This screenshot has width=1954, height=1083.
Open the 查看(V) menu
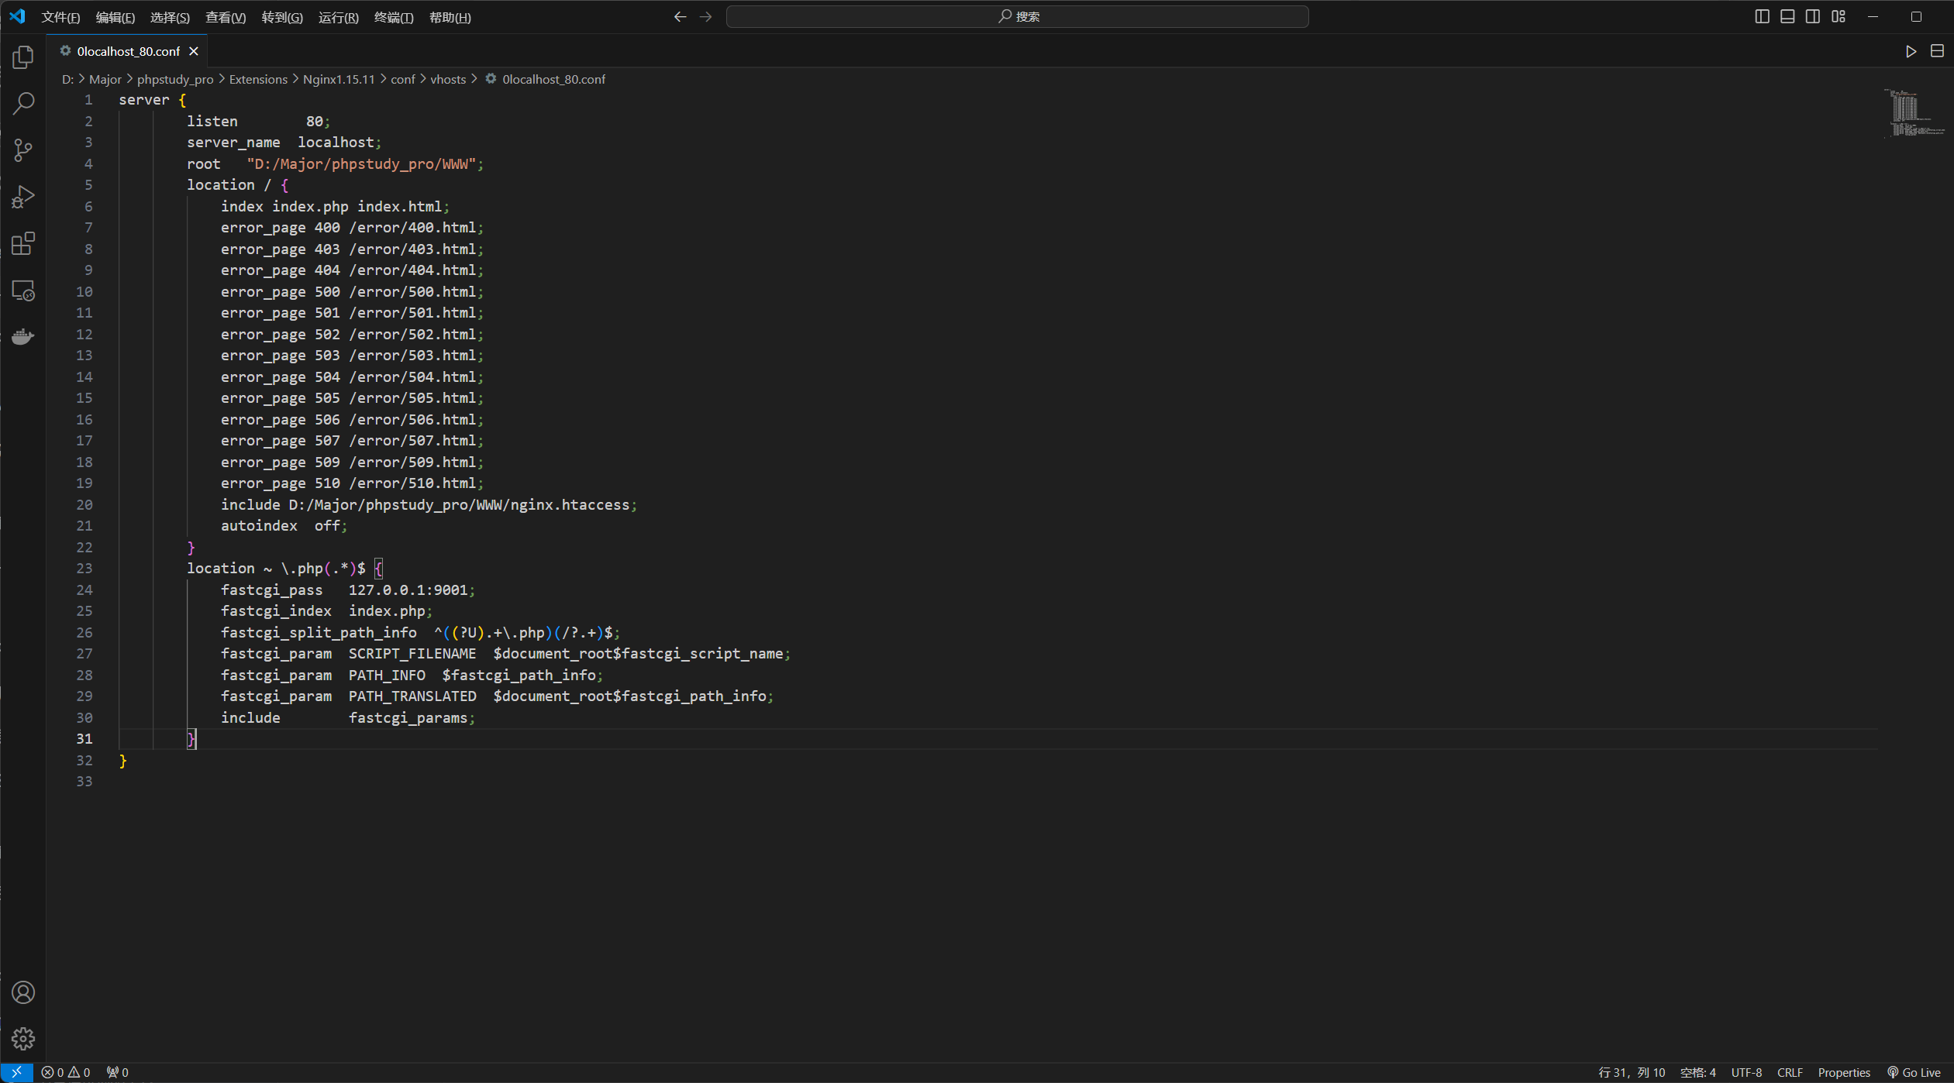[226, 17]
